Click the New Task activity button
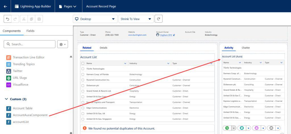 [227, 128]
